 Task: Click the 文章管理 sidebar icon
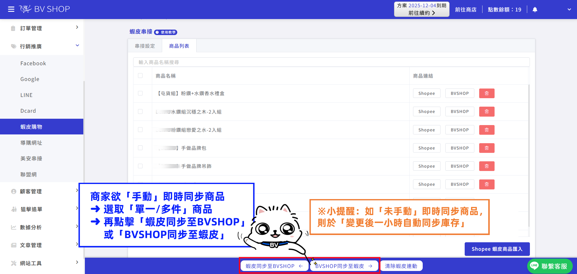pyautogui.click(x=14, y=245)
